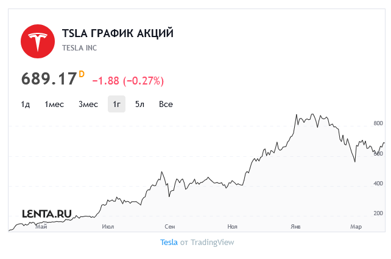Image resolution: width=391 pixels, height=259 pixels.
Task: Switch chart to 5л range
Action: coord(139,104)
